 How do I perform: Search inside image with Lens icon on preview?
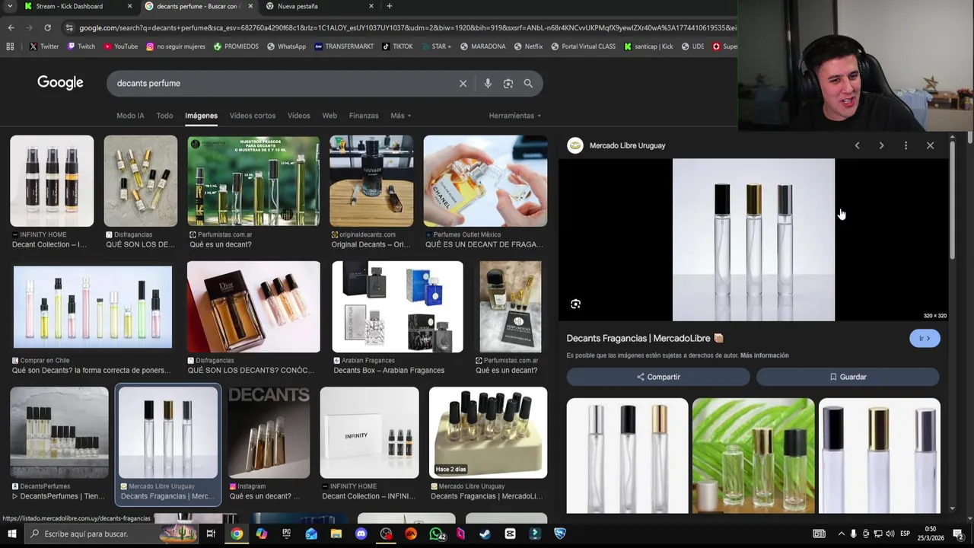click(x=576, y=304)
